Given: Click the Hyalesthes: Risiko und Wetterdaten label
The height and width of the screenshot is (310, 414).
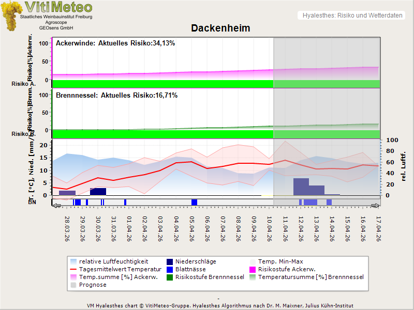Looking at the screenshot, I should pos(352,16).
